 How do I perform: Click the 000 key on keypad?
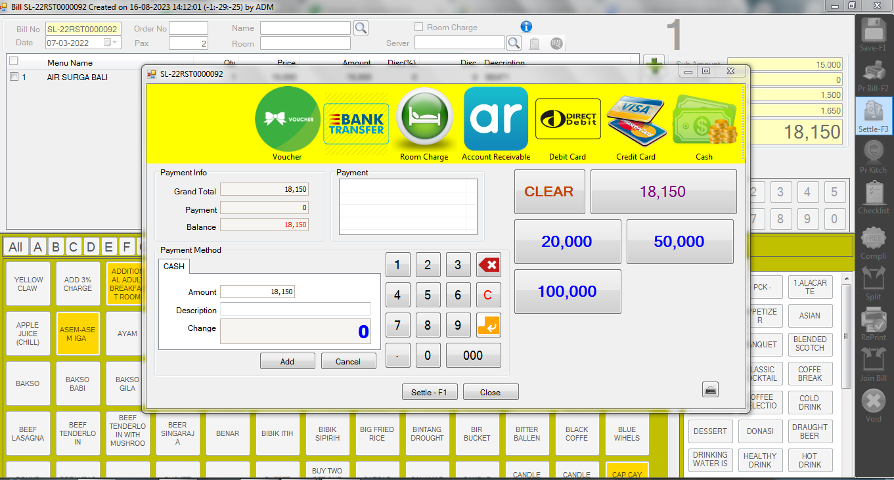(473, 355)
